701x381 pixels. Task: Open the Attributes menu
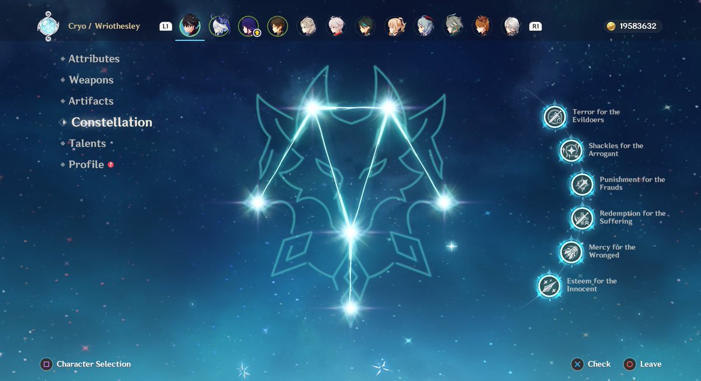point(93,59)
